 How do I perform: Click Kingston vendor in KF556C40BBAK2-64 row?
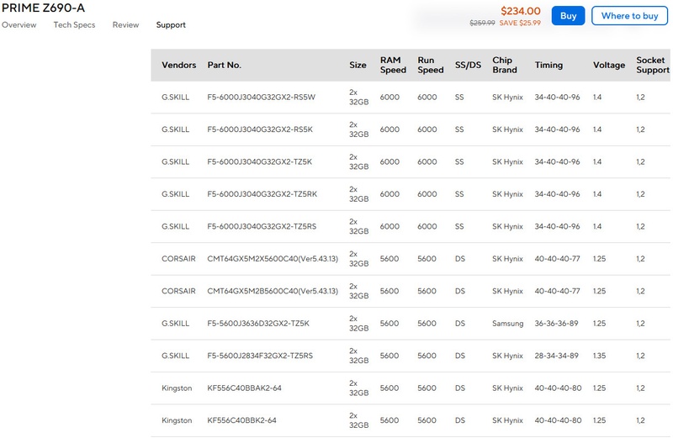click(x=177, y=388)
